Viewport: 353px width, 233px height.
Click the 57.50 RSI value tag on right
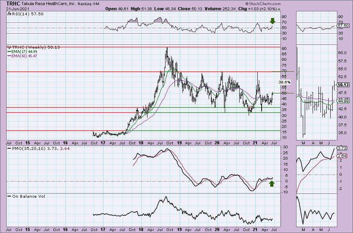[x=343, y=26]
